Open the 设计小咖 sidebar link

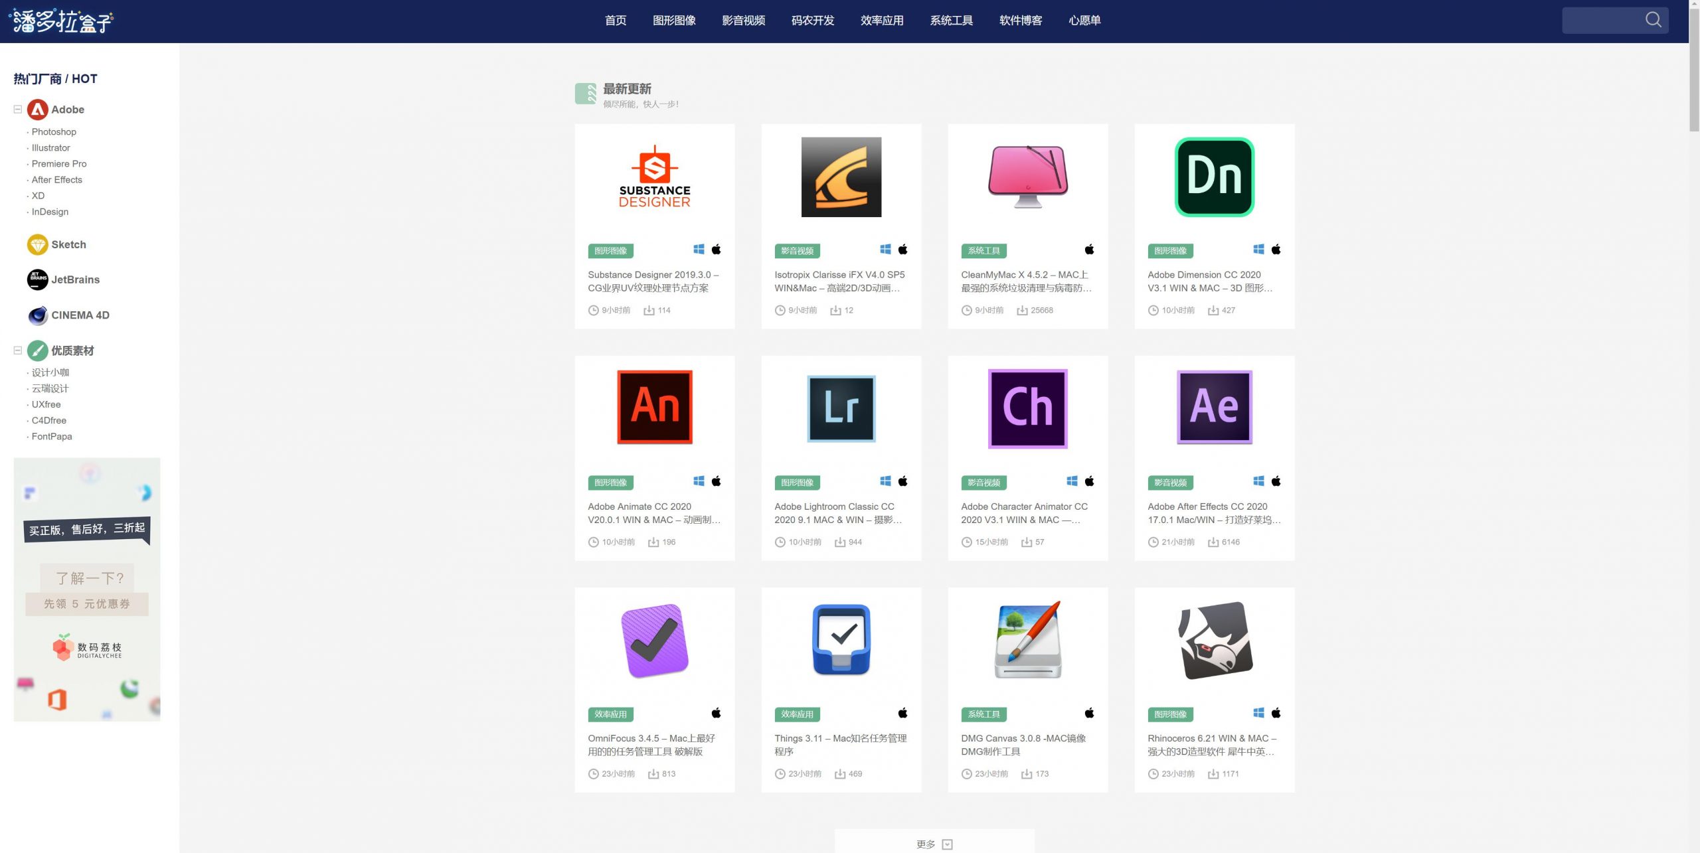[50, 372]
